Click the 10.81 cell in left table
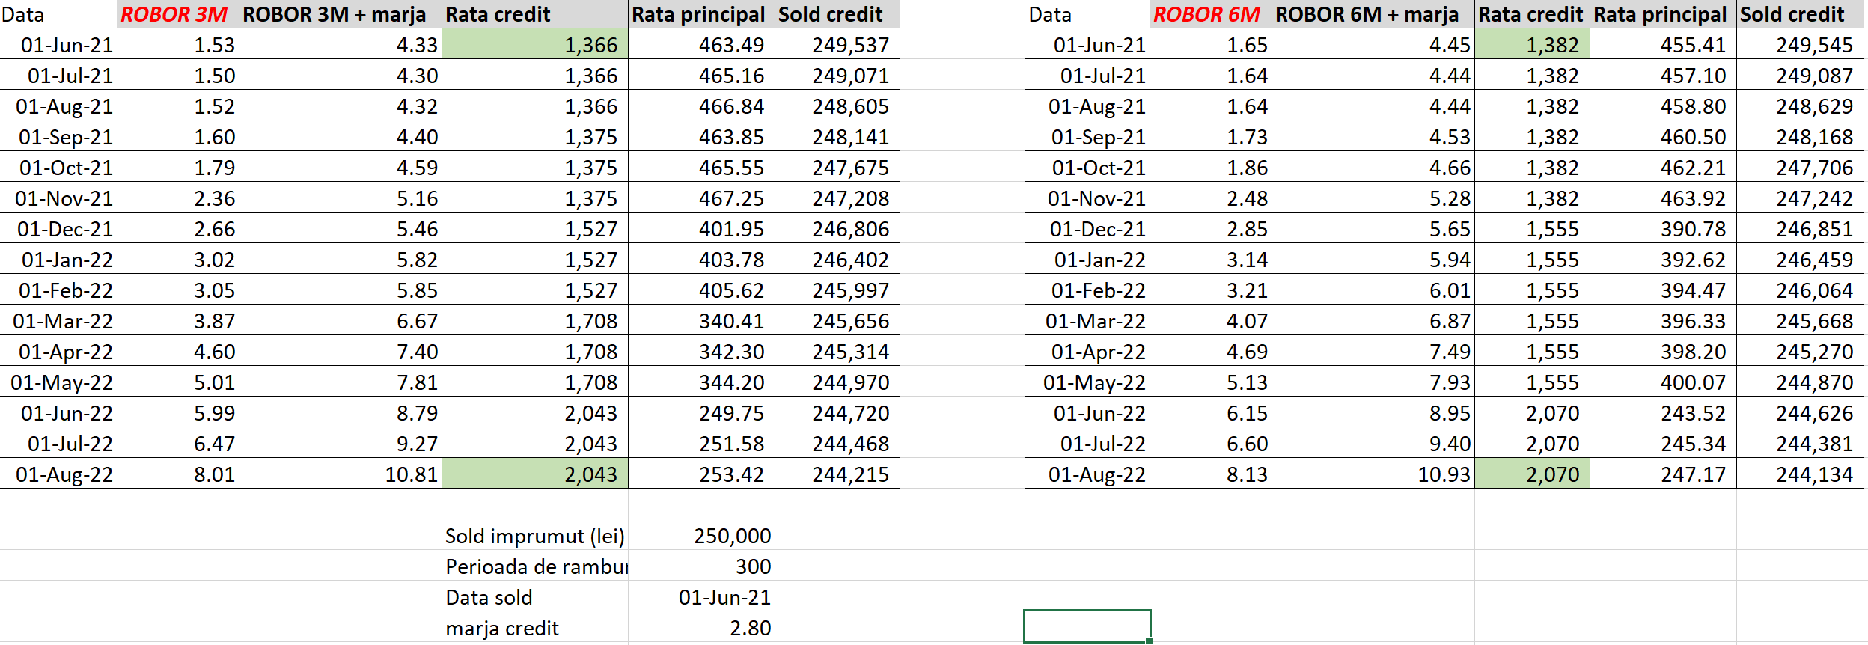The width and height of the screenshot is (1868, 645). 340,474
